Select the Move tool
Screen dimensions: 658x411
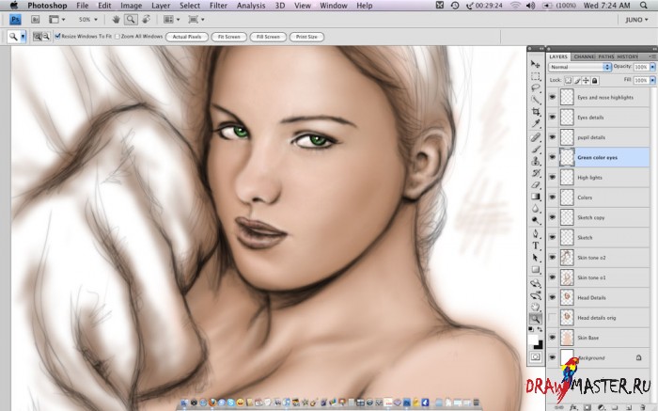[x=536, y=64]
